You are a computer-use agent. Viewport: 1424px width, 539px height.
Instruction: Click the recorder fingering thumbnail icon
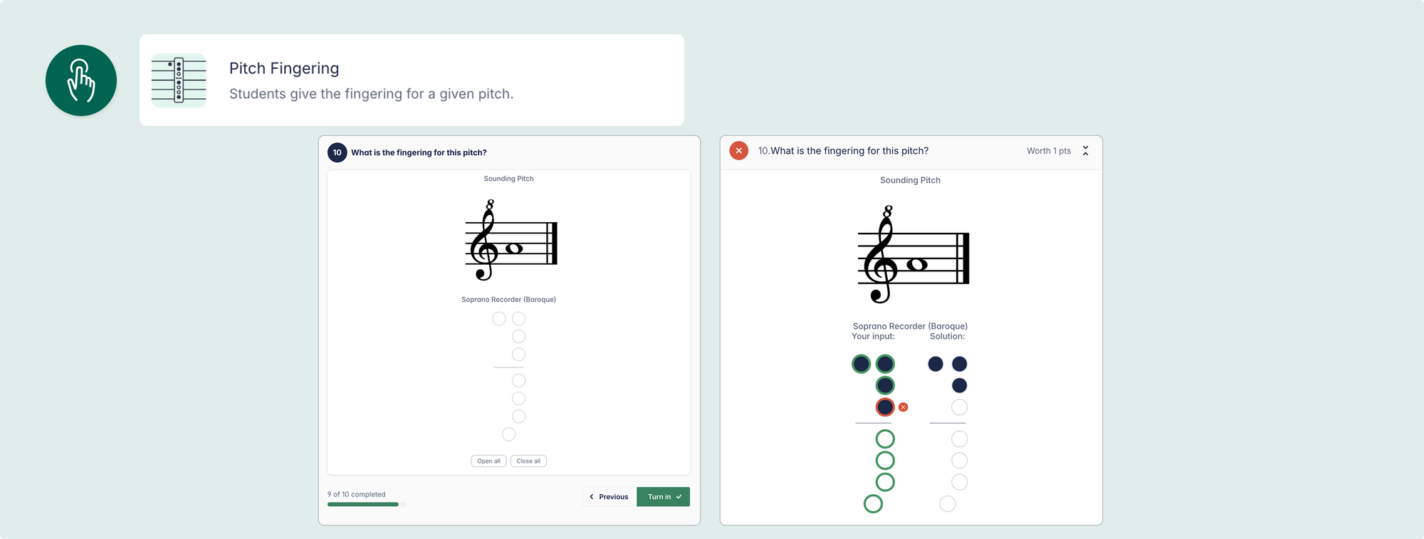[179, 80]
